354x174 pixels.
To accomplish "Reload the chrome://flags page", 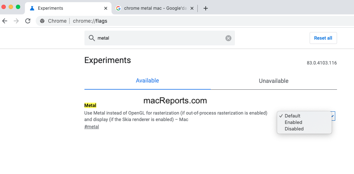I will 28,21.
